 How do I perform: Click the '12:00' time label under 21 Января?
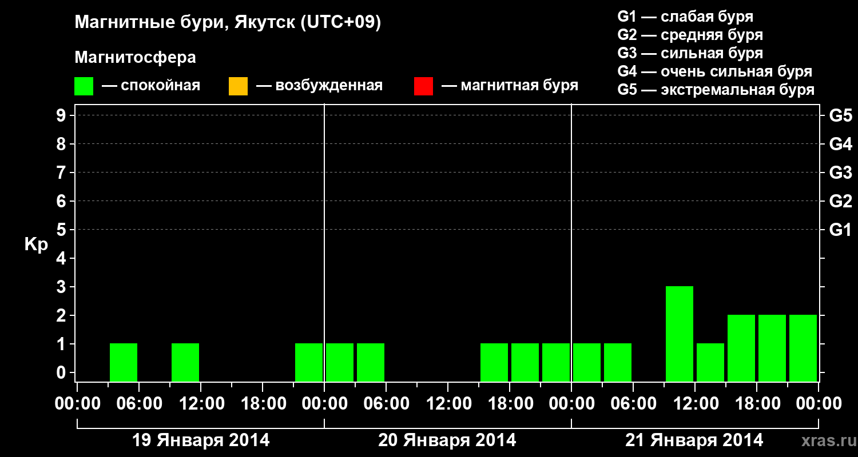click(x=695, y=404)
